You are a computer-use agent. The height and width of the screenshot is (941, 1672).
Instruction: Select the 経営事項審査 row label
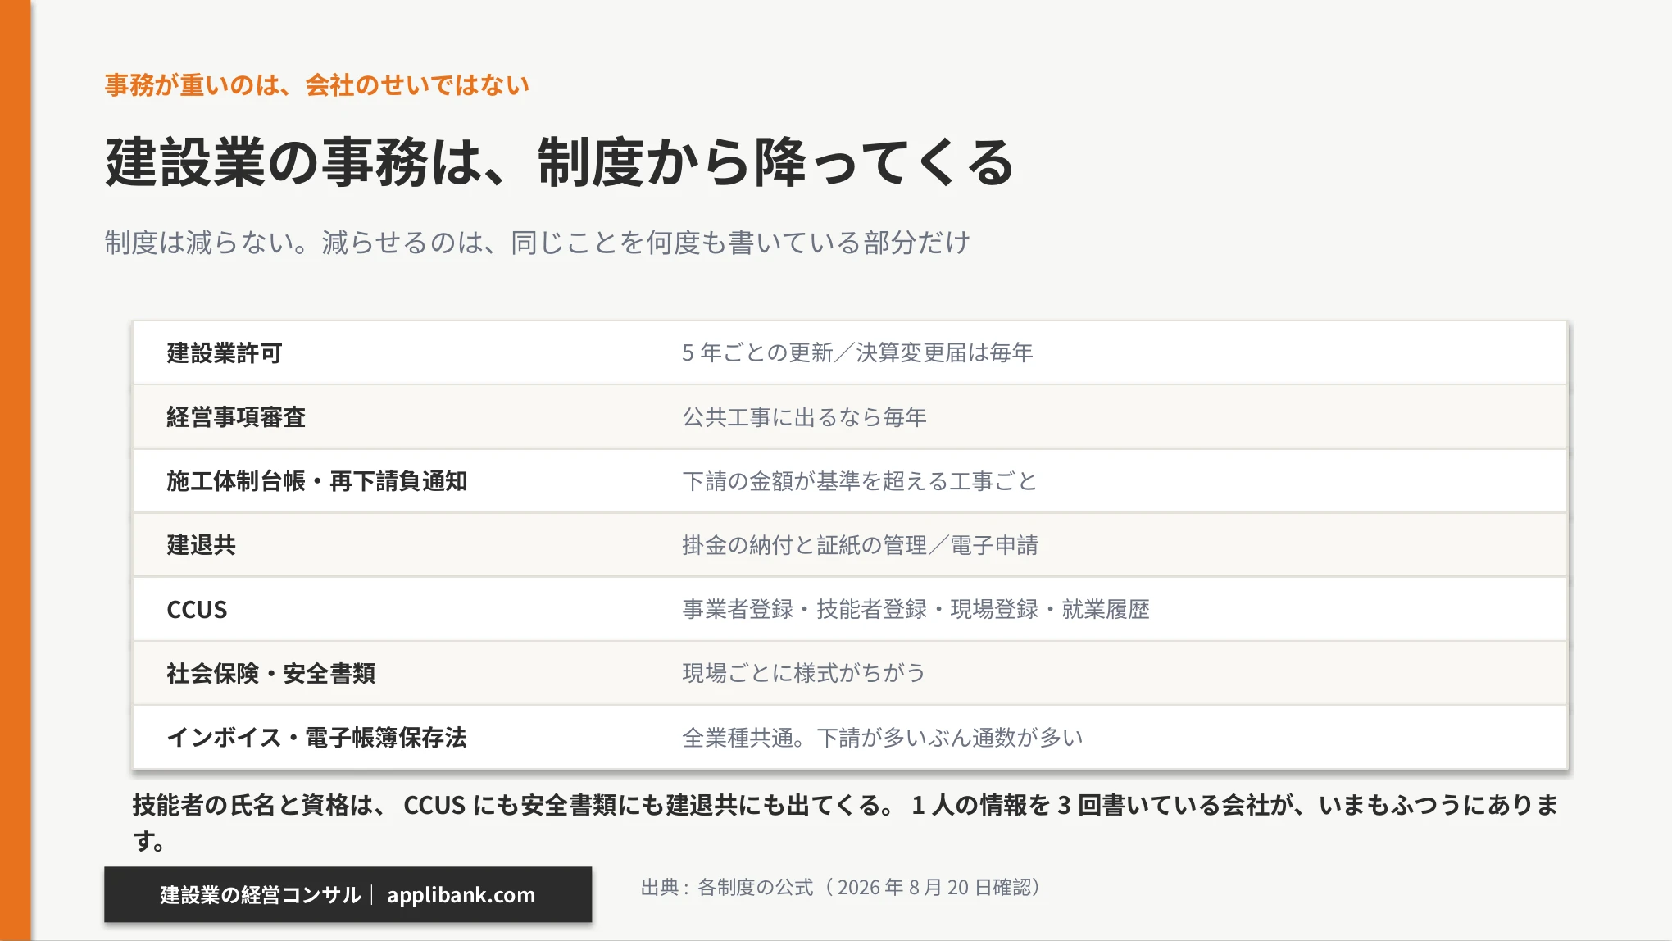[x=236, y=417]
